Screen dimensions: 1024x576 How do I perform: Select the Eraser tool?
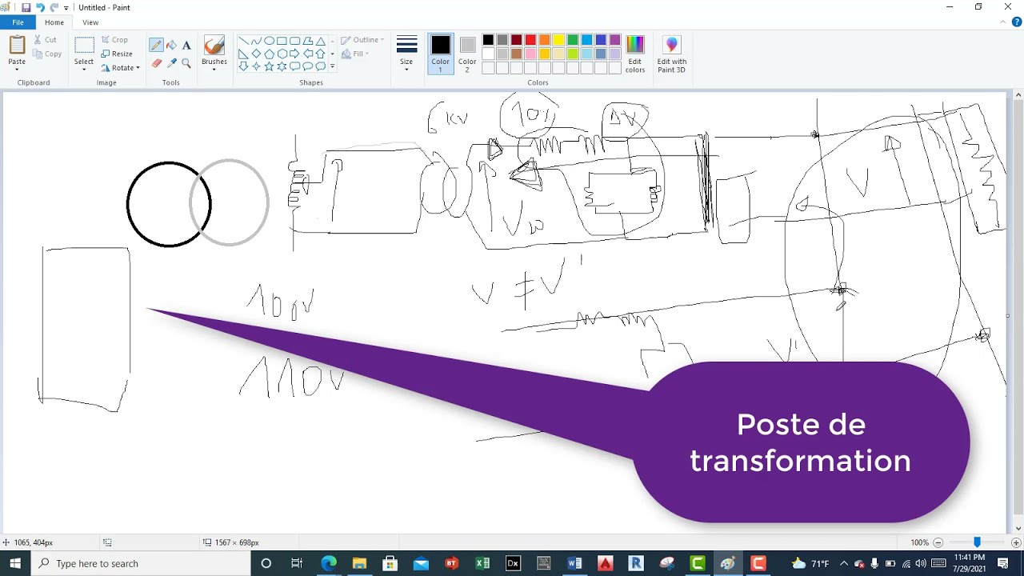(x=156, y=62)
